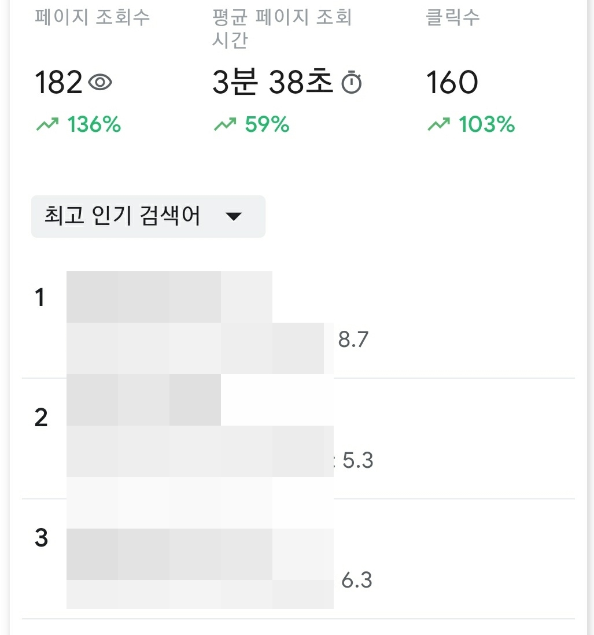Select the row numbered 3 in the list
594x635 pixels.
[x=40, y=538]
